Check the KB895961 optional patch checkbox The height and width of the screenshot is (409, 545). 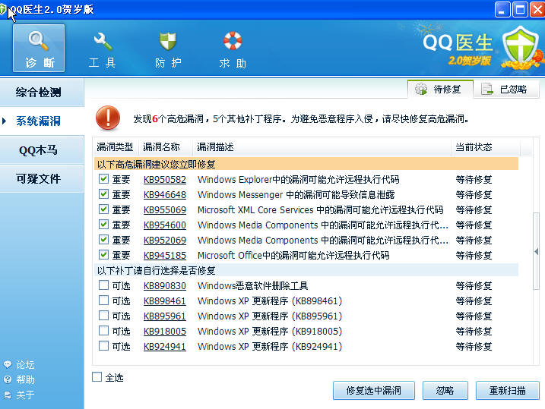click(x=103, y=316)
